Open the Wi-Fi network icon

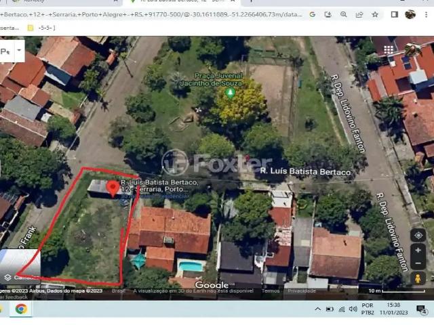[342, 309]
